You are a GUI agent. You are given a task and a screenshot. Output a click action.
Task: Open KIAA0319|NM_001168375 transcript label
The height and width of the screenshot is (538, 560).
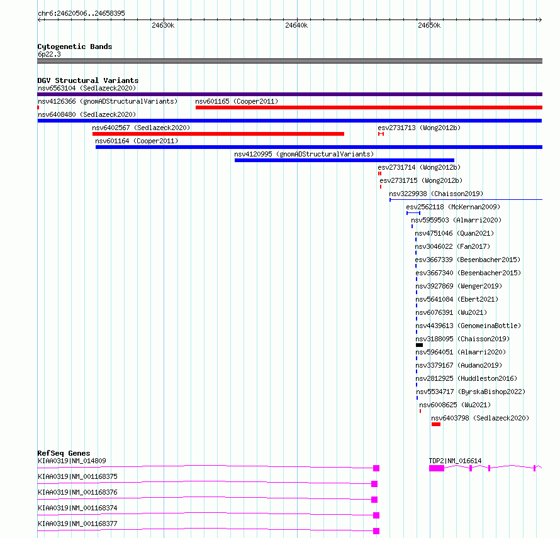(x=77, y=476)
